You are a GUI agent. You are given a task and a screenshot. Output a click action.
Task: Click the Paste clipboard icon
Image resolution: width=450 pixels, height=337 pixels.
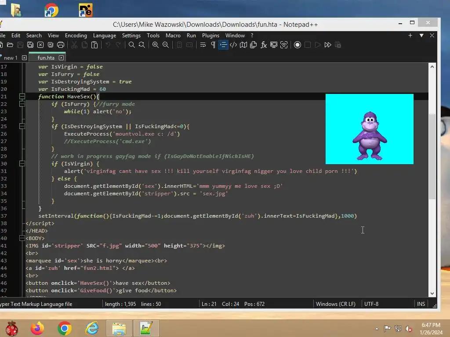tap(94, 45)
